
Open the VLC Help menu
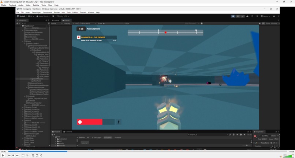pos(56,5)
